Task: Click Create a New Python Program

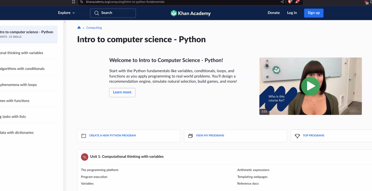Action: [x=112, y=136]
